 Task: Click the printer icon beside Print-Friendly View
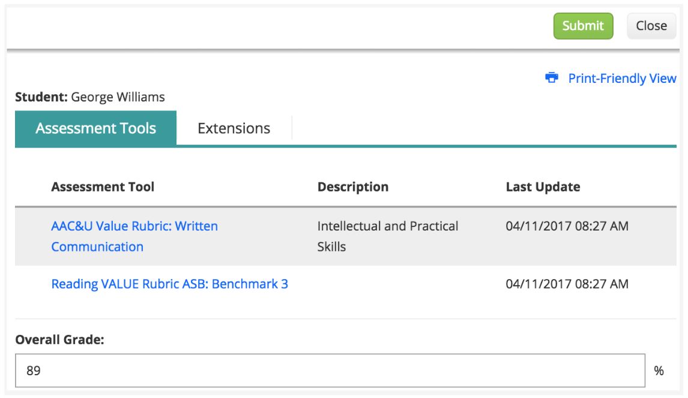click(552, 77)
